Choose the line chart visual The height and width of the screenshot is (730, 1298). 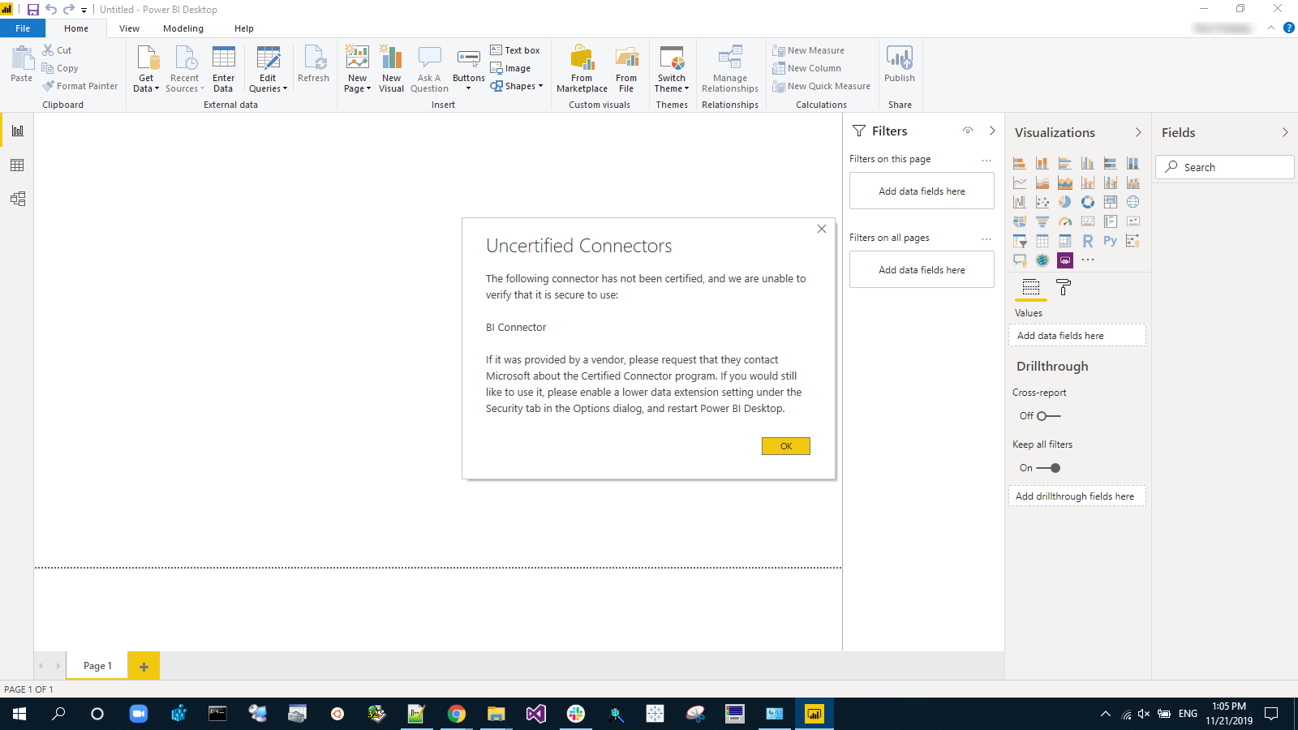(x=1020, y=182)
